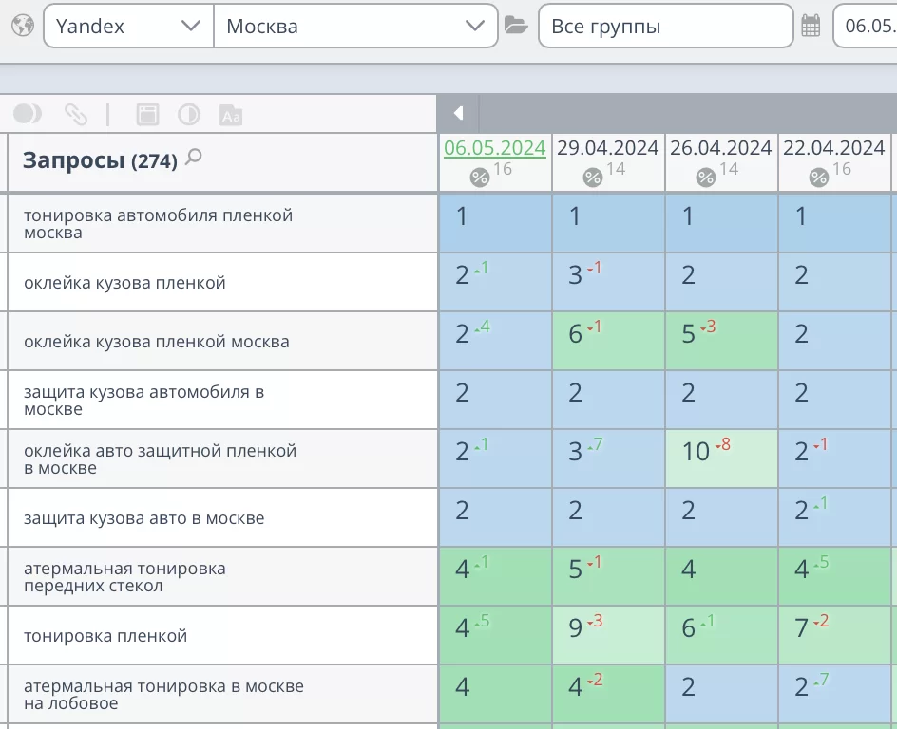This screenshot has width=897, height=729.
Task: Select the 26.04.2024 column header
Action: point(720,148)
